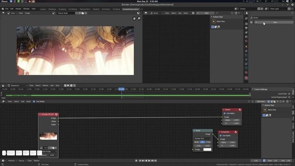Adjust the Alpha slider on the Viewer node

(x=232, y=120)
